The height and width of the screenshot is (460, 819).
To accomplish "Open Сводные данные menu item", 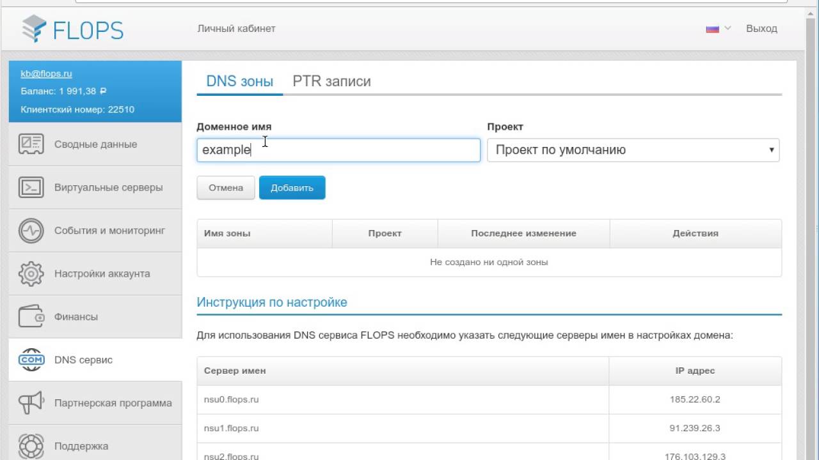I will point(95,144).
